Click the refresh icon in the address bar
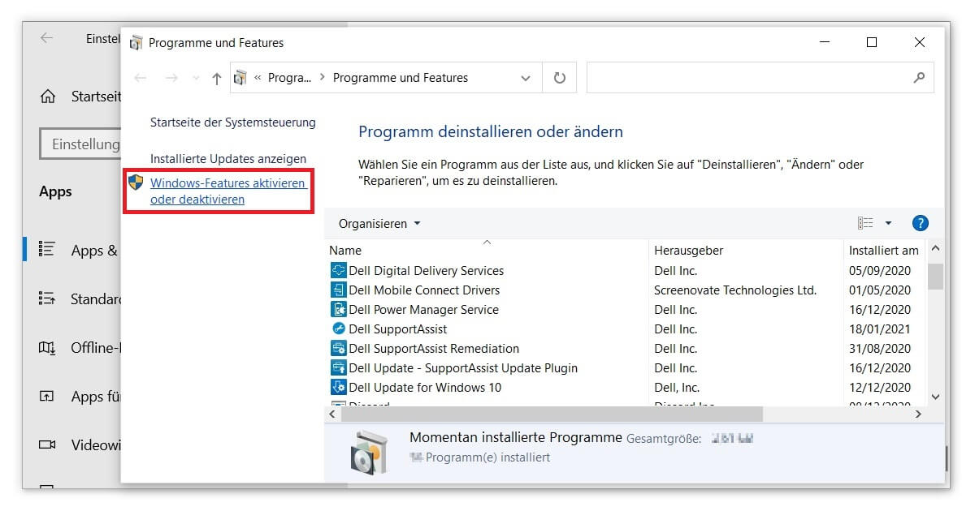Viewport: 975px width, 511px height. pos(559,77)
